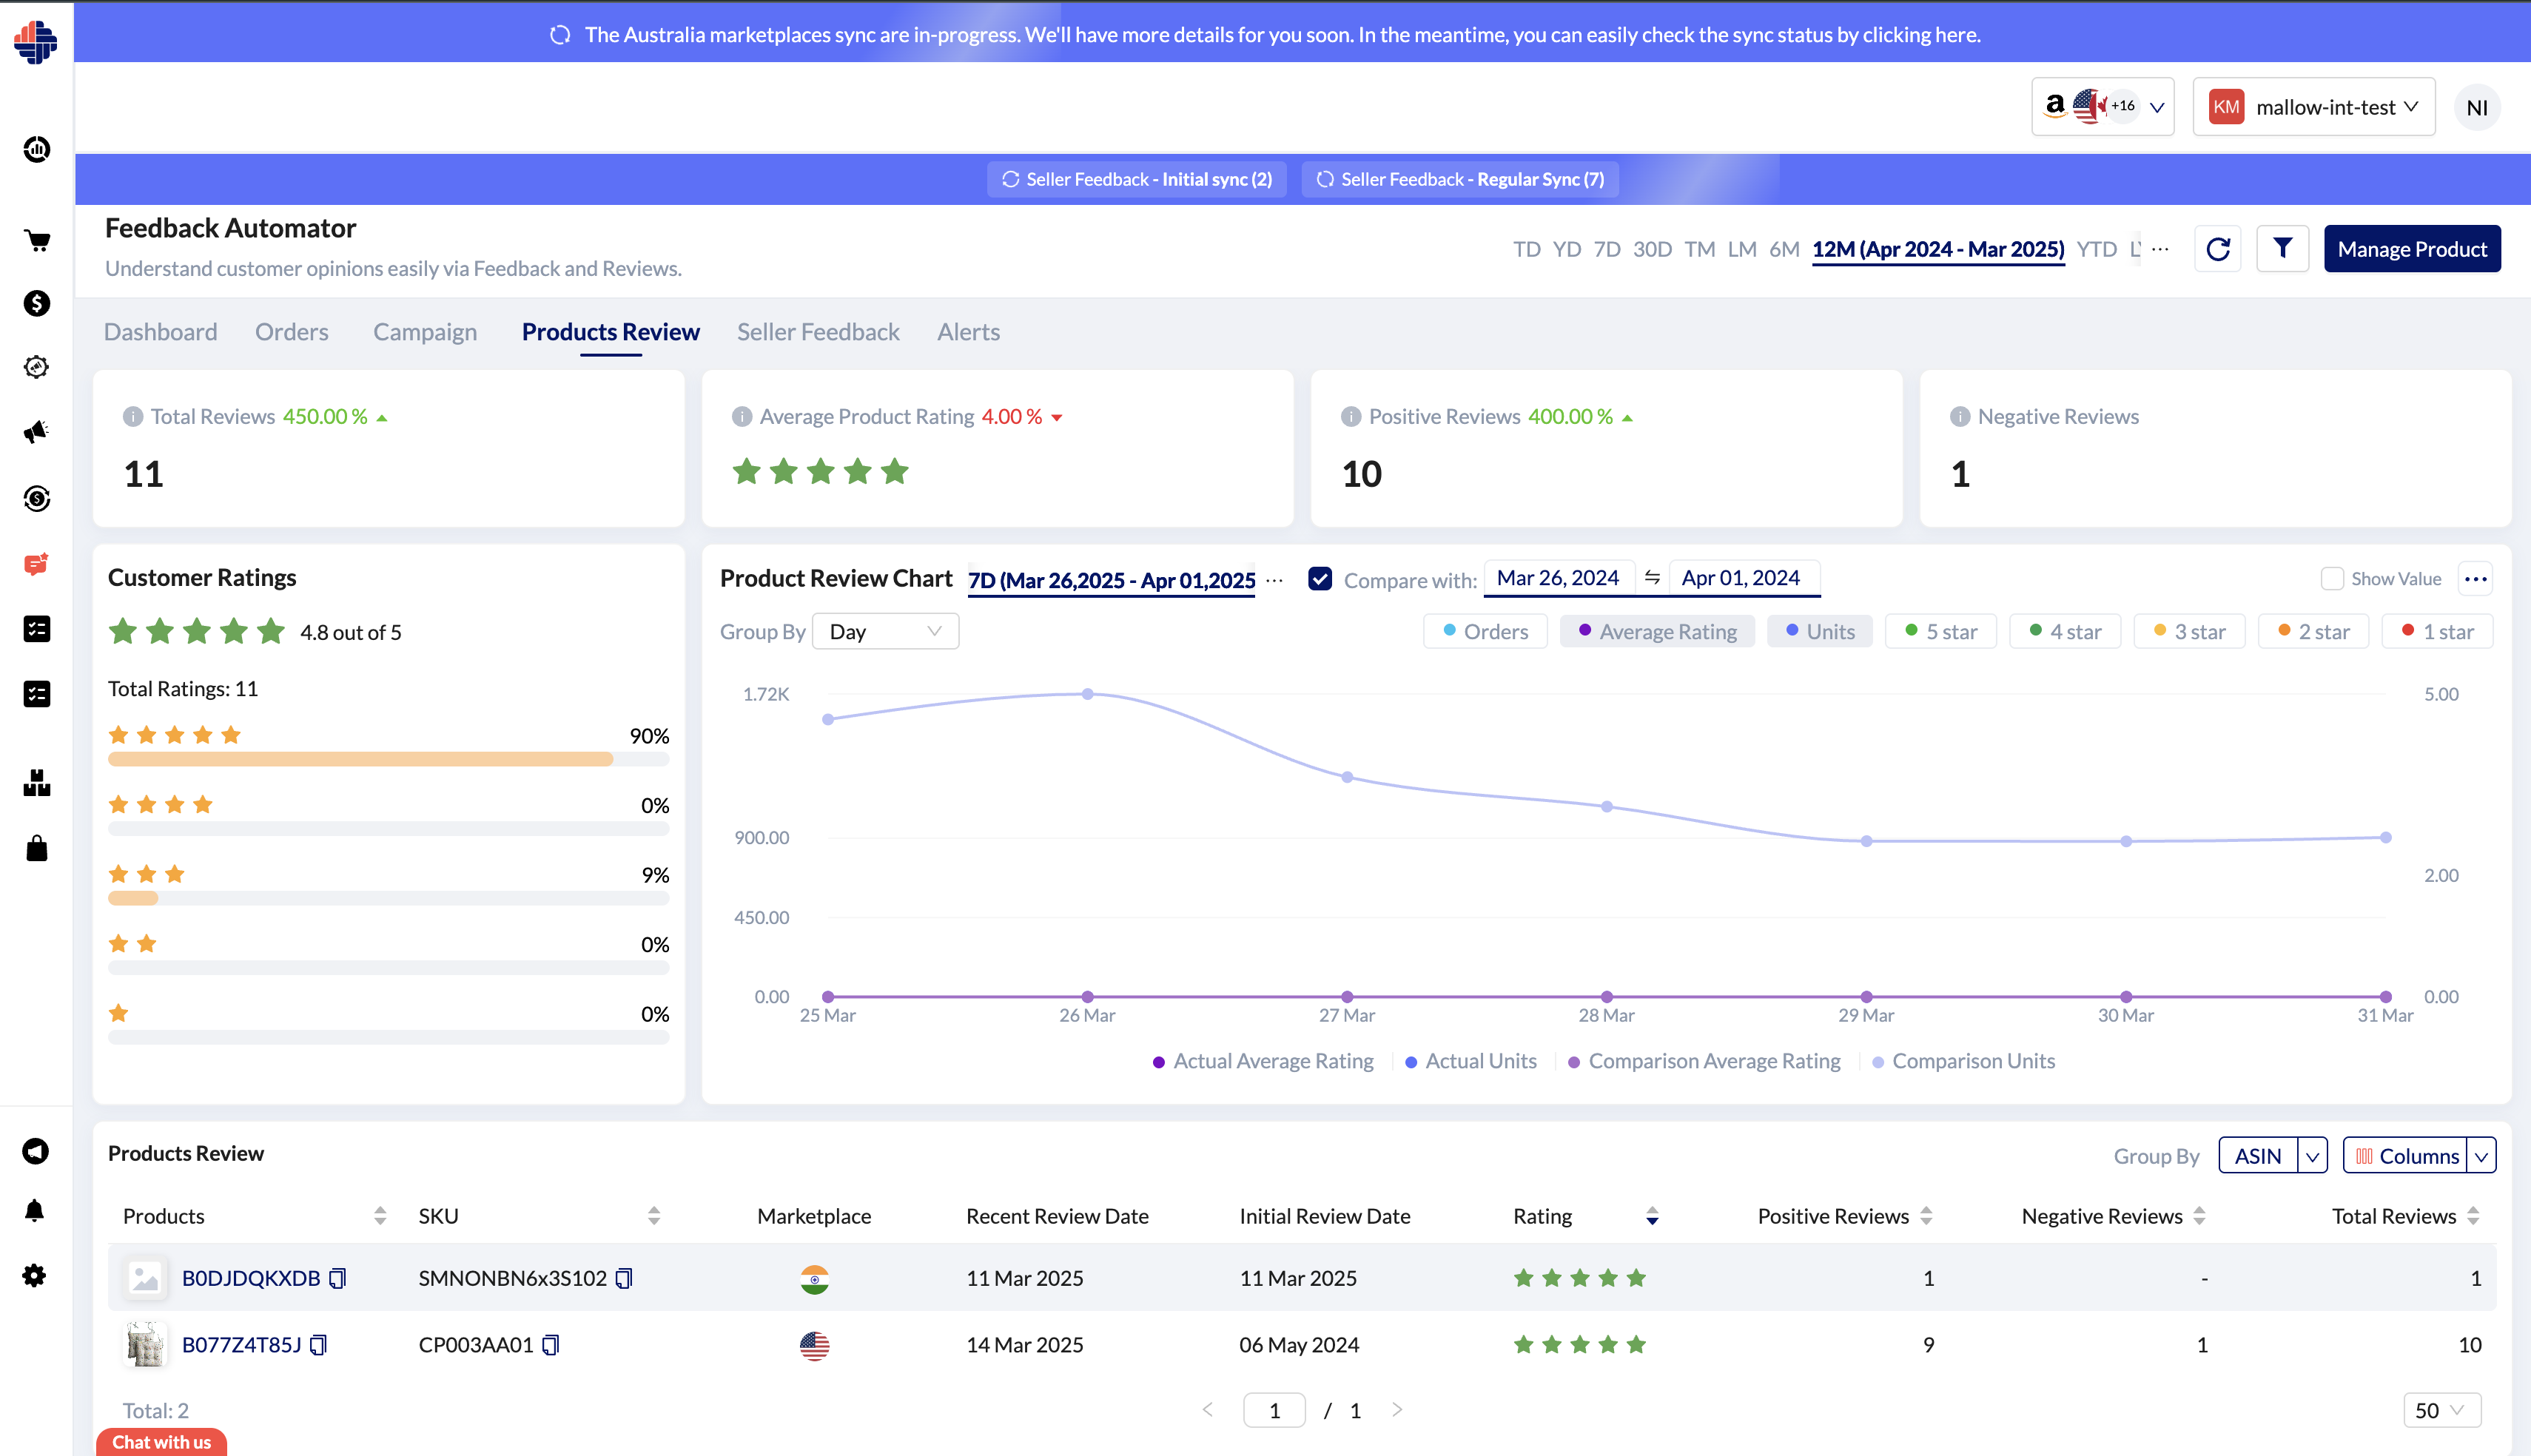Open the Group By Day dropdown
Viewport: 2531px width, 1456px height.
point(885,632)
